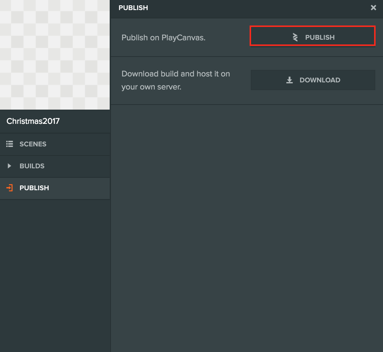The image size is (383, 352).
Task: Click the Publish button for PlayCanvas hosting
Action: [313, 36]
